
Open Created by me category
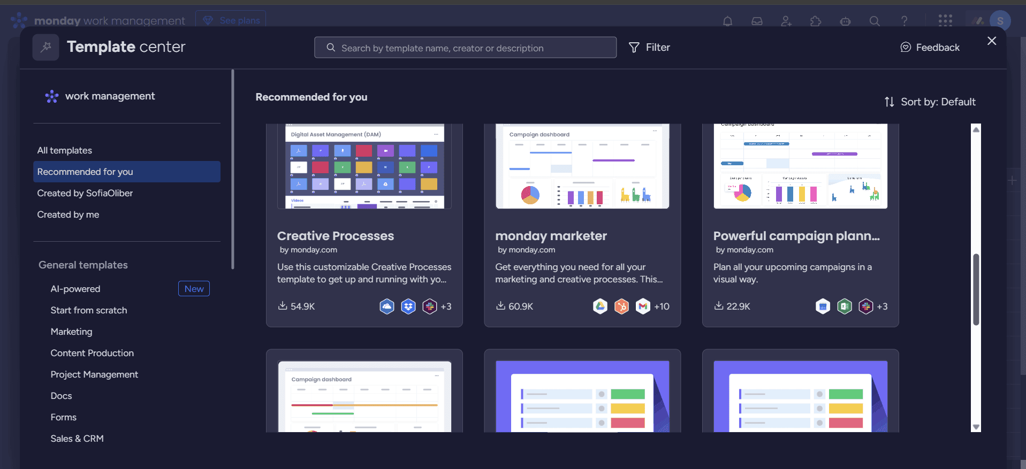[68, 214]
